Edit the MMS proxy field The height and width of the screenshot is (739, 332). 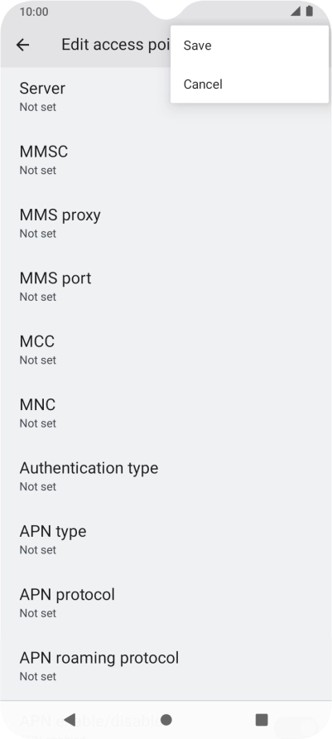166,223
